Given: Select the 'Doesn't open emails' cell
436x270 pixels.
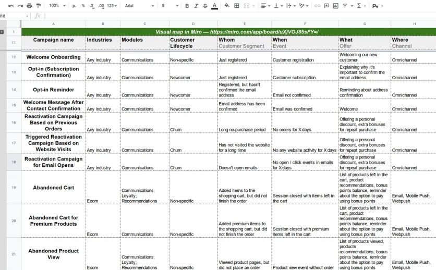Looking at the screenshot, I should 245,162.
